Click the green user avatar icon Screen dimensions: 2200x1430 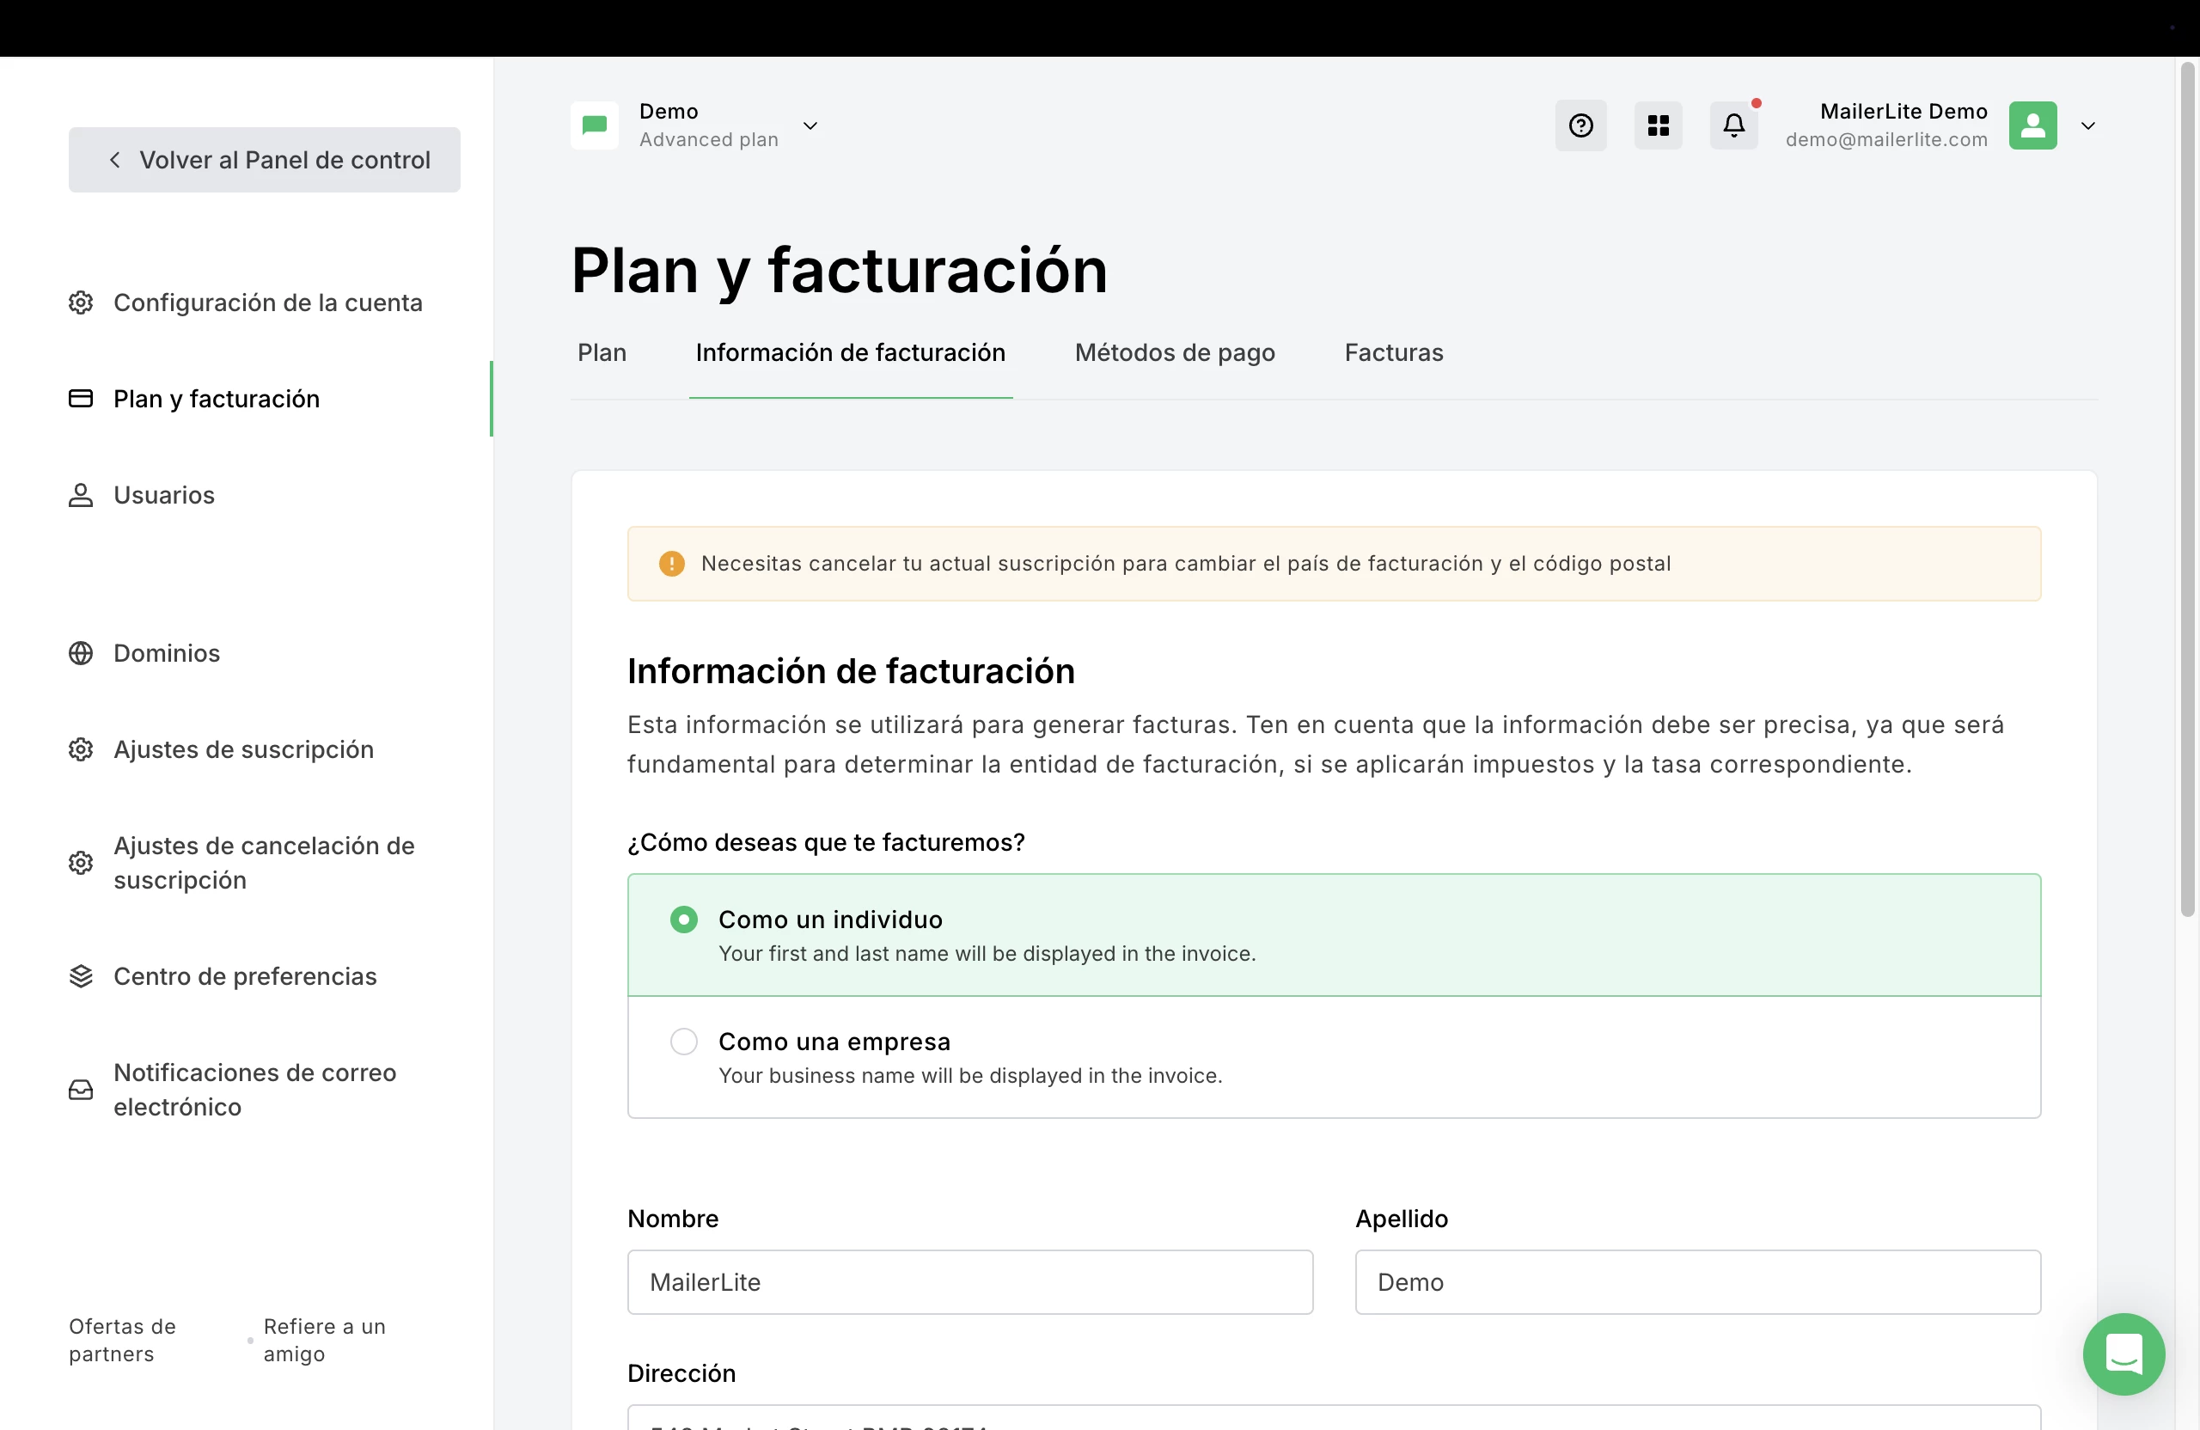click(2032, 125)
